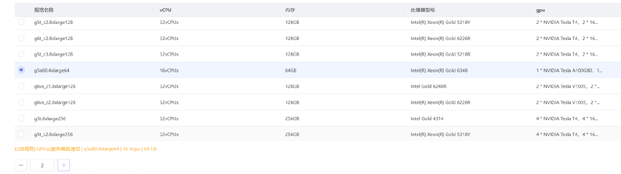Select the g3t.8xlarge256 radio button
This screenshot has height=174, width=621.
(21, 118)
